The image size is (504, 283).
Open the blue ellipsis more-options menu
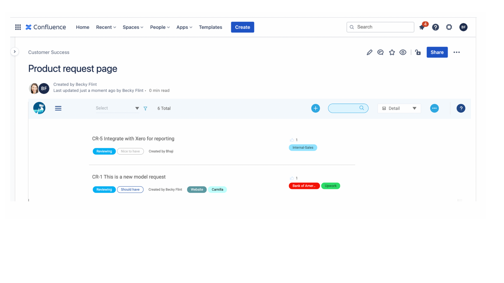point(434,108)
